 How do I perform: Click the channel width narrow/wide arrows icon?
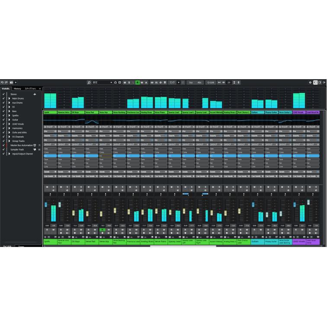(219, 83)
